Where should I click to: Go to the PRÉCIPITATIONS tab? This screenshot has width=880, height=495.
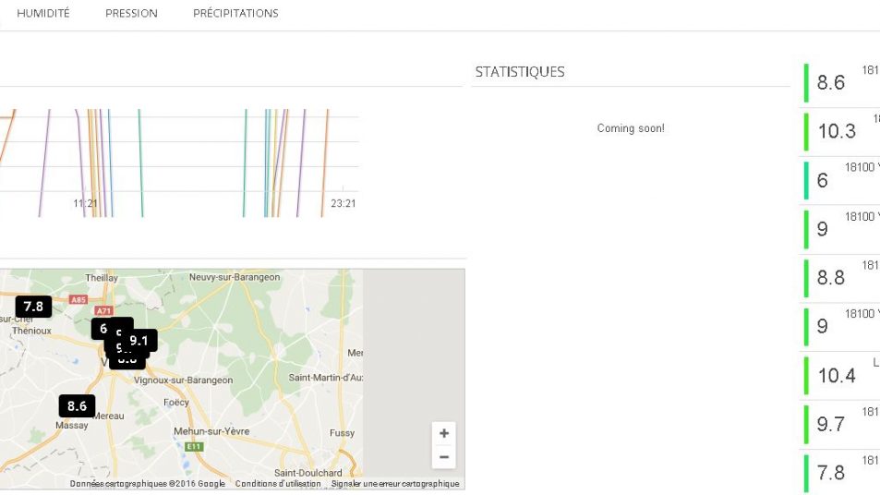[x=235, y=13]
